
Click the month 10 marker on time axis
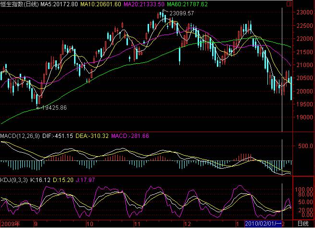pos(89,224)
